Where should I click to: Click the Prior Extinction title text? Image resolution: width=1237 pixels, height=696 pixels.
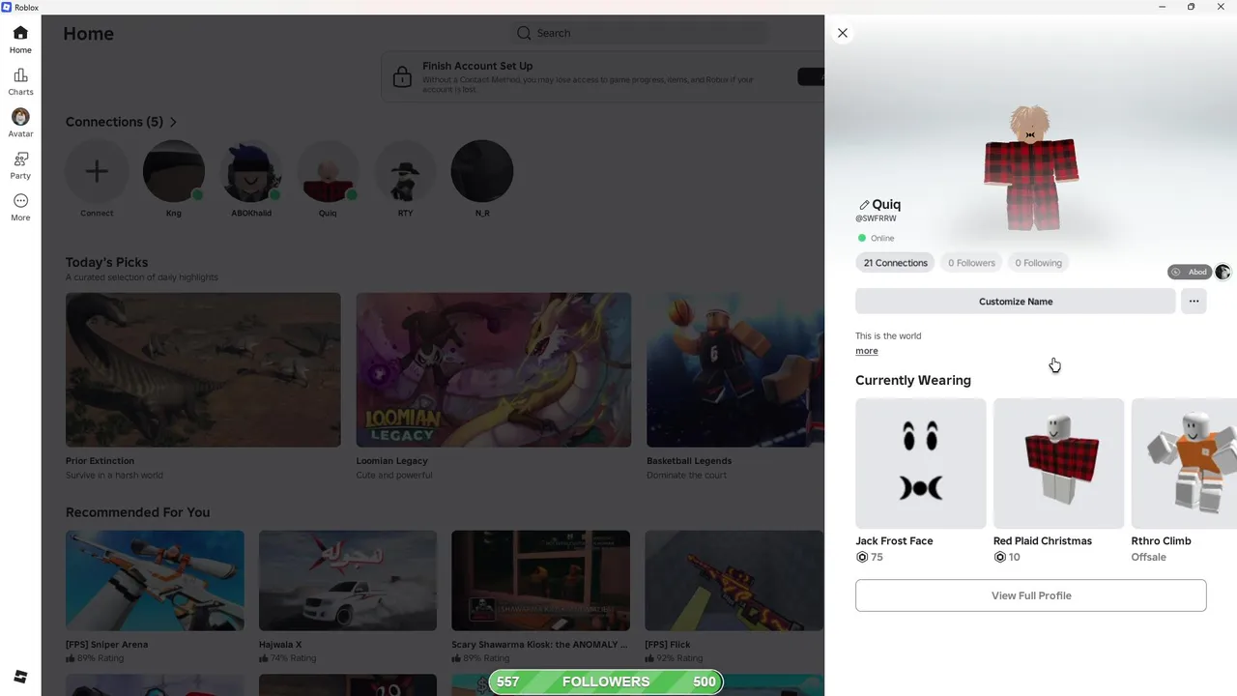(x=100, y=461)
